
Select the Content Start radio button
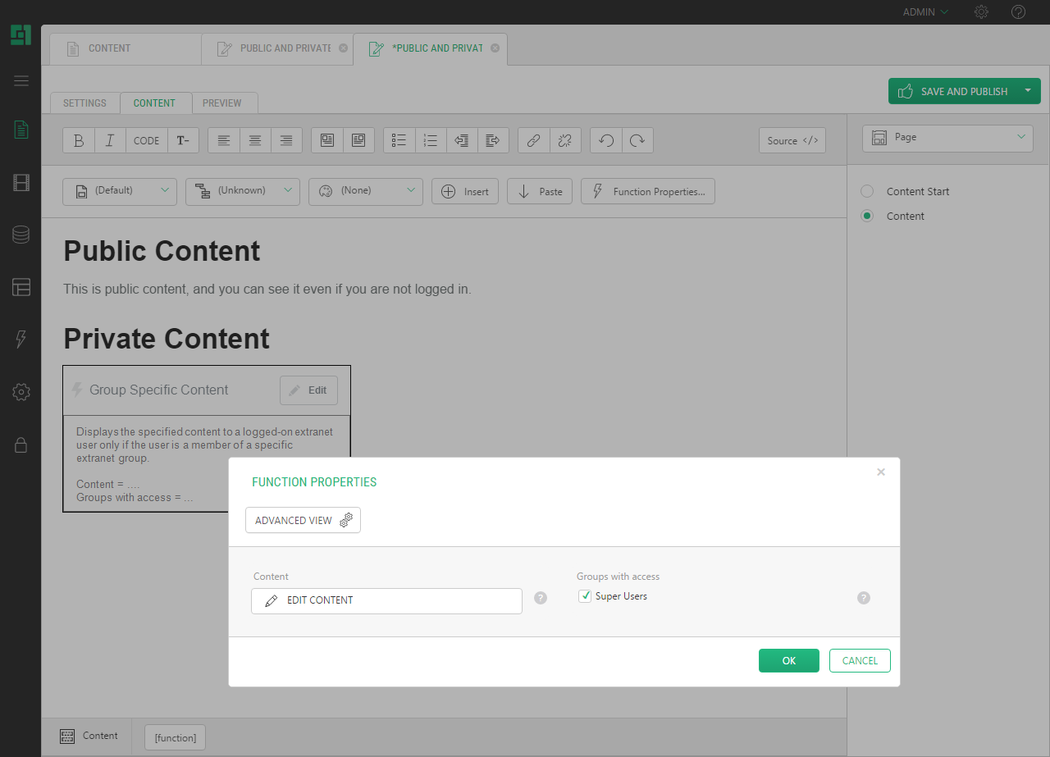coord(867,191)
